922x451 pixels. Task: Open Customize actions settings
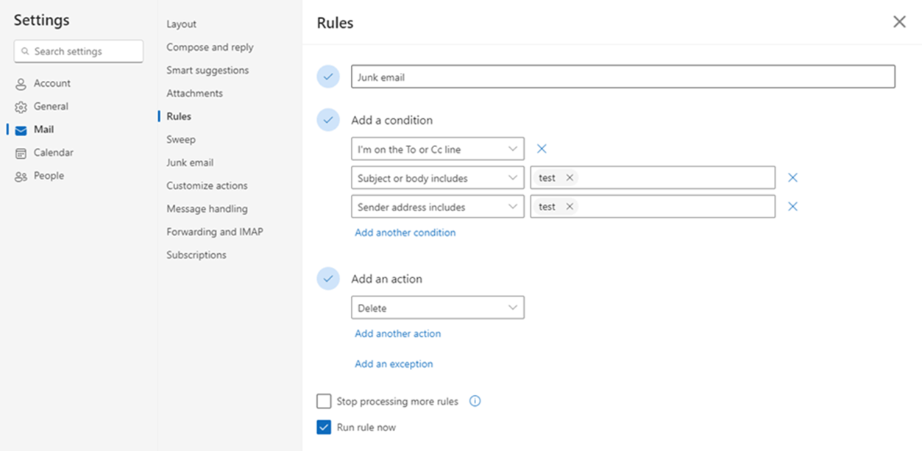[x=207, y=186]
